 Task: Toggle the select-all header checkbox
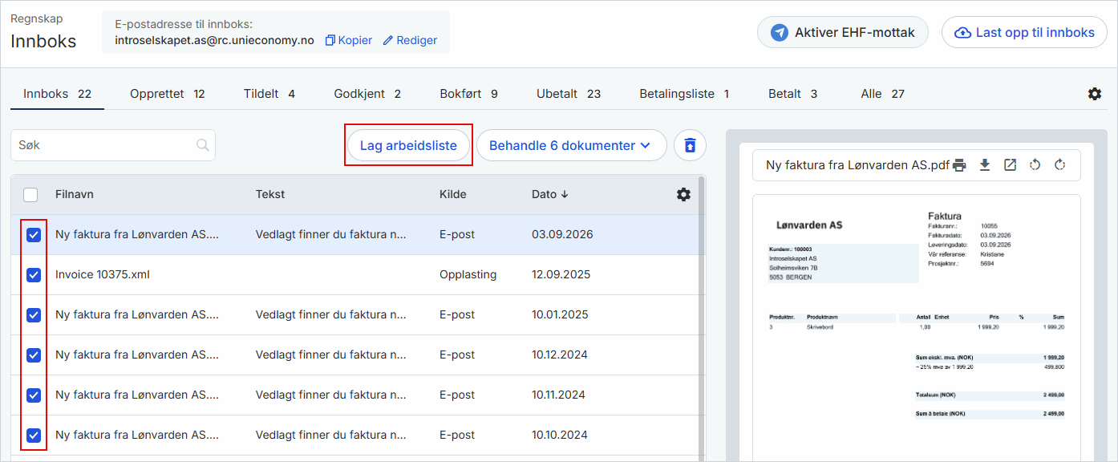30,194
